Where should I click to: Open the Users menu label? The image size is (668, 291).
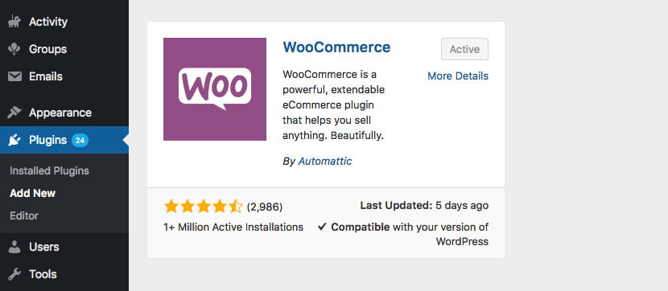(44, 247)
